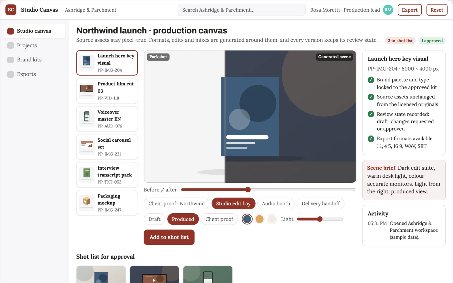Pick the cream color swatch

(272, 219)
